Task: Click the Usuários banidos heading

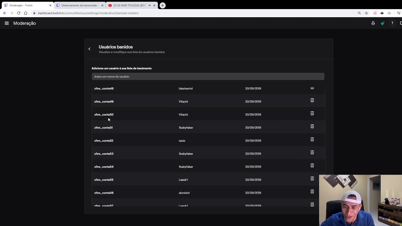Action: 116,47
